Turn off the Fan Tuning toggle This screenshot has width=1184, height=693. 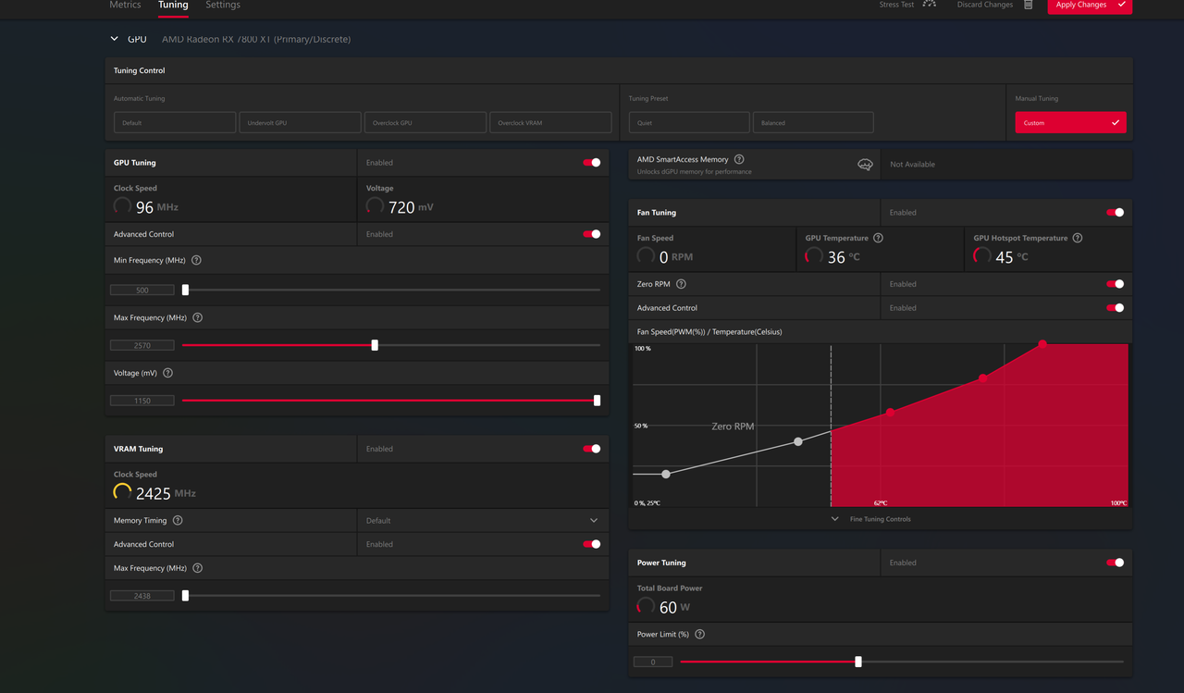1115,212
